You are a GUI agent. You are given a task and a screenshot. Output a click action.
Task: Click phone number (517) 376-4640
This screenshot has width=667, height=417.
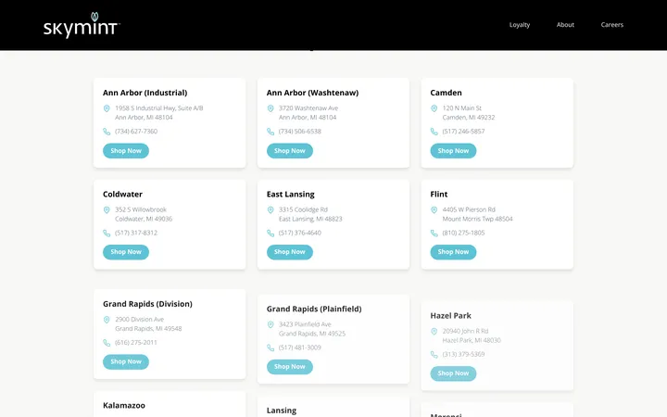point(300,234)
